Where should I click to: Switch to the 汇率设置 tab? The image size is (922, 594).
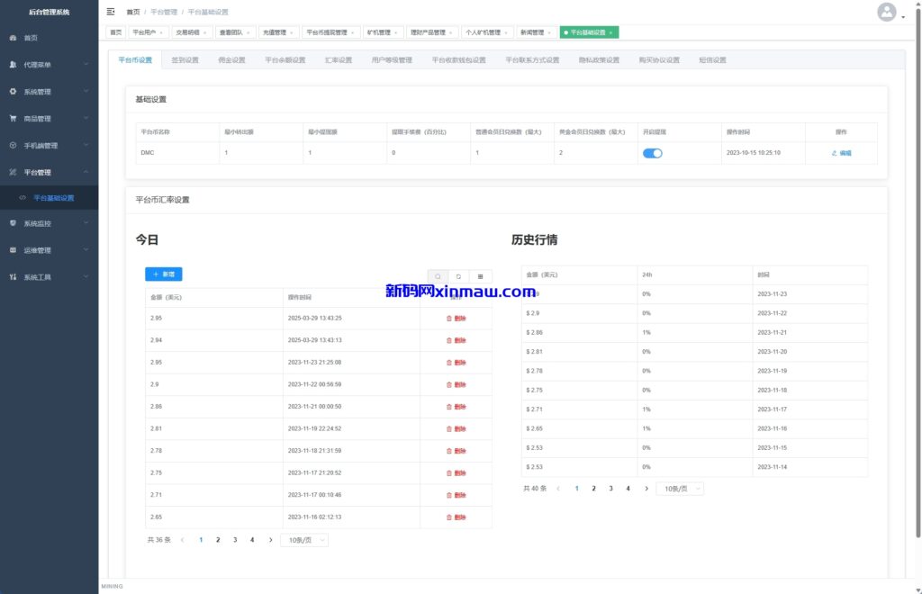click(338, 59)
